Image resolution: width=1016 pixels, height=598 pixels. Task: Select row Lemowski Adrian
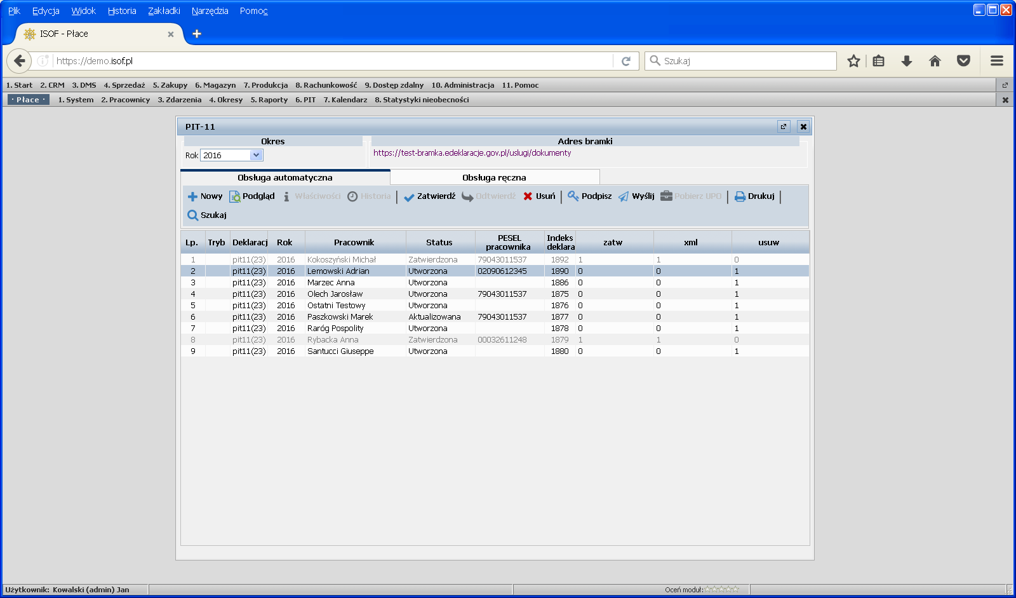click(x=495, y=271)
